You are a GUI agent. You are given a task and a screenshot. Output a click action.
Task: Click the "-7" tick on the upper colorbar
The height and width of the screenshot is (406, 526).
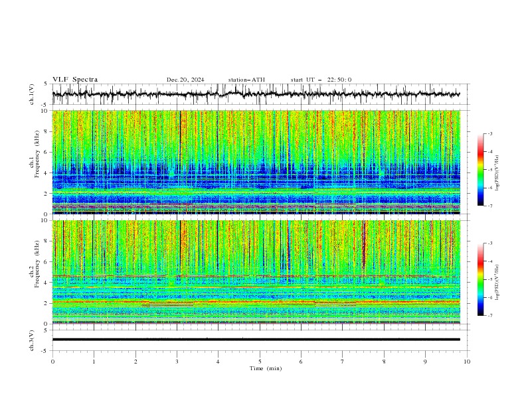489,206
